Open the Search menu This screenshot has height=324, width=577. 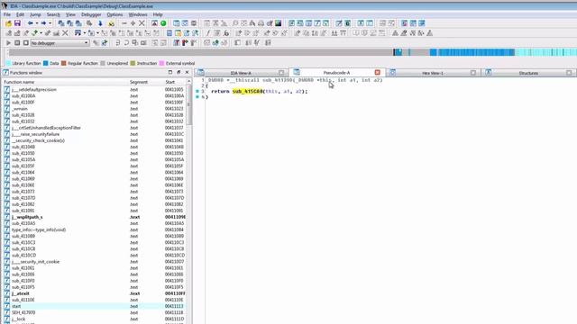click(53, 14)
